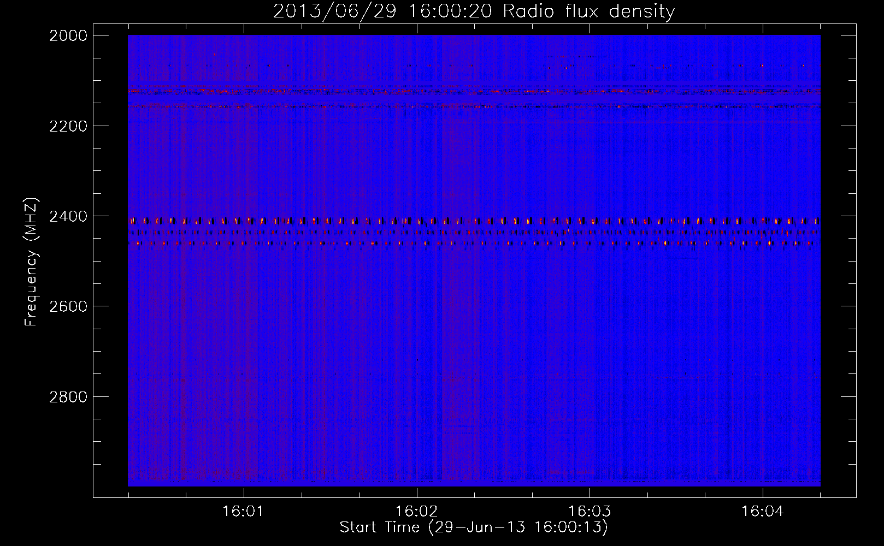
Task: Click the 16:02 time tick label
Action: coord(417,512)
